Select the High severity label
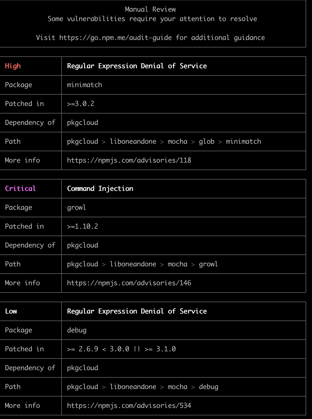Image resolution: width=312 pixels, height=419 pixels. (12, 66)
